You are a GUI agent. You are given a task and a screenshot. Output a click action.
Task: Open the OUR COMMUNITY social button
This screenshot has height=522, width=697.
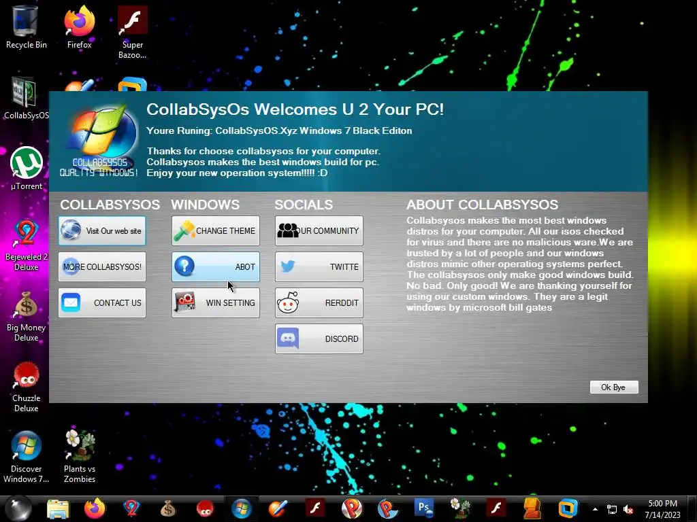pyautogui.click(x=319, y=231)
